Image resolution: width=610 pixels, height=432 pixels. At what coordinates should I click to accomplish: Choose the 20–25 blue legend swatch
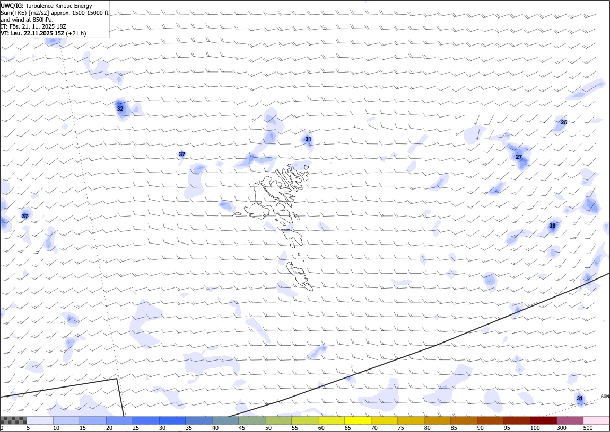(x=119, y=420)
